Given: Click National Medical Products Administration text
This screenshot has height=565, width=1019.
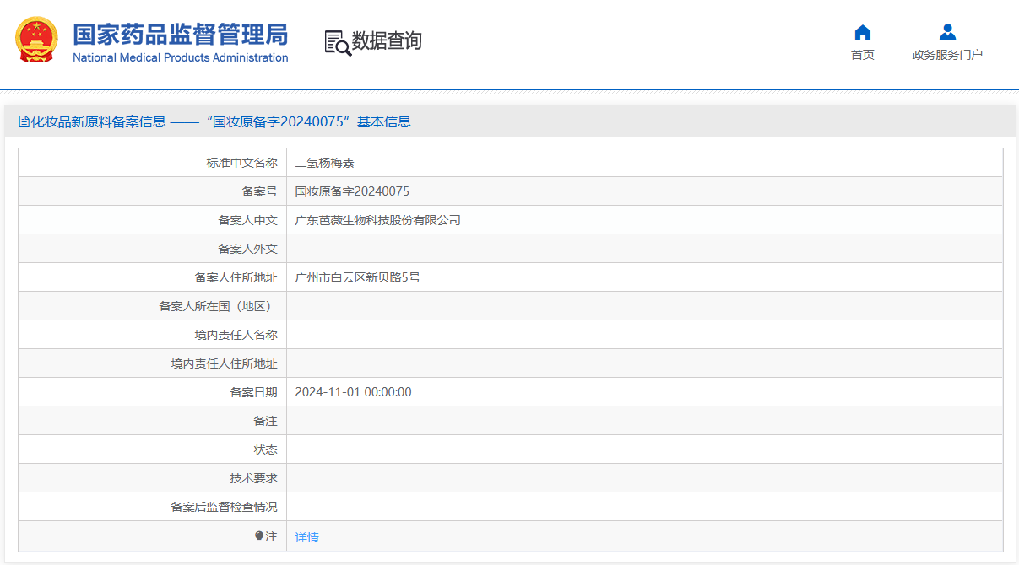Looking at the screenshot, I should [x=181, y=58].
